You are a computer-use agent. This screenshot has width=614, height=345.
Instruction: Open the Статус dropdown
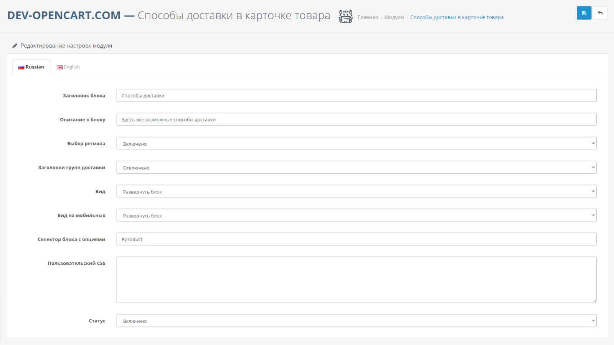pyautogui.click(x=356, y=321)
